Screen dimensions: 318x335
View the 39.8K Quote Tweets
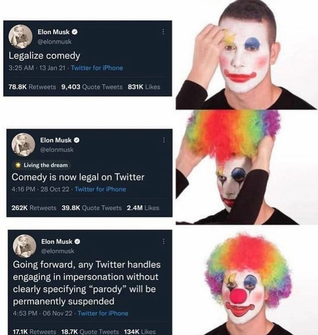tap(92, 208)
